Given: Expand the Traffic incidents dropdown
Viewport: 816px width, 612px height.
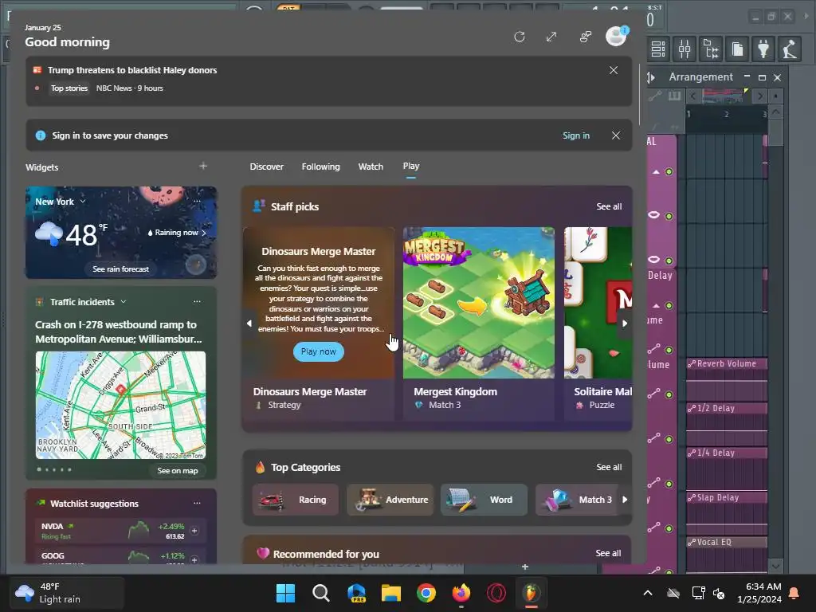Looking at the screenshot, I should tap(124, 301).
